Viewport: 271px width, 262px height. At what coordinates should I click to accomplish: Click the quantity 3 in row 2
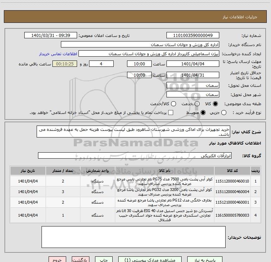pos(63,192)
